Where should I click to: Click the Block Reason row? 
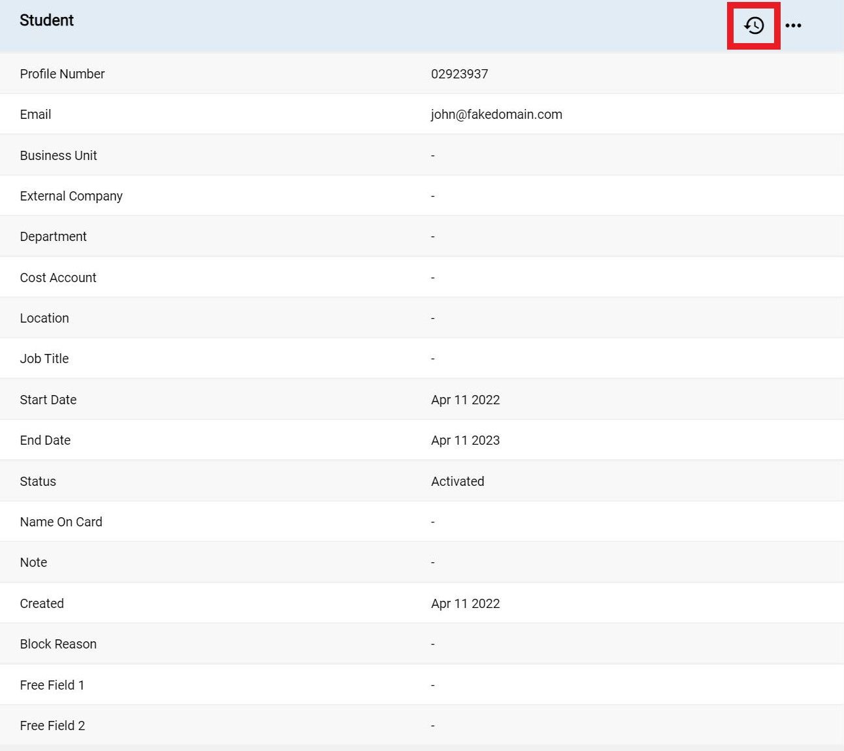coord(432,644)
